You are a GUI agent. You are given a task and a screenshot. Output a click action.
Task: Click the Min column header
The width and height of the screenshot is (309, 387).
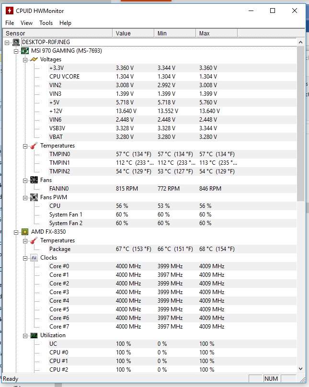coord(175,33)
